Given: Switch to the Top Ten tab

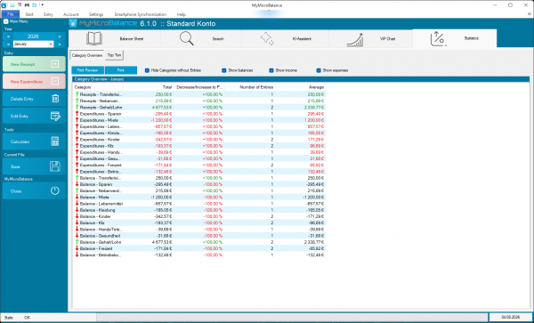Looking at the screenshot, I should 114,55.
